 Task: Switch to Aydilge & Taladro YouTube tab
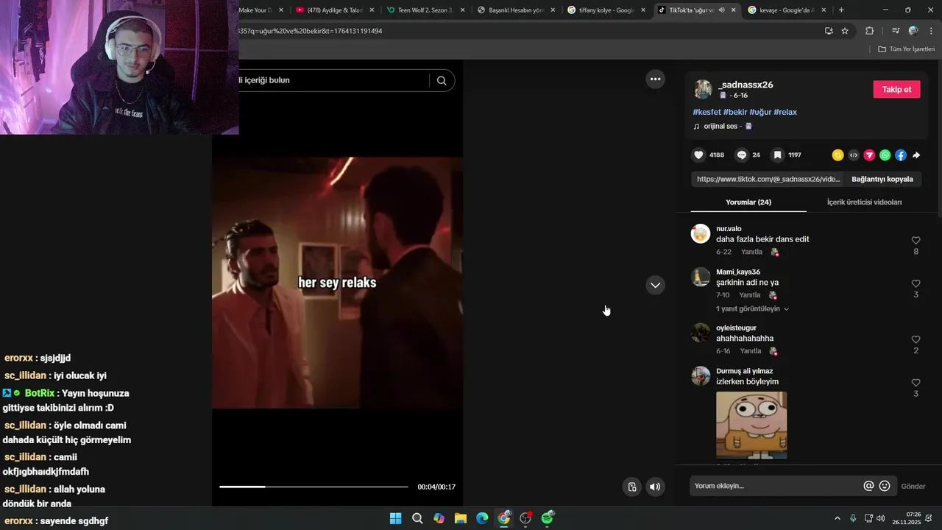tap(336, 10)
